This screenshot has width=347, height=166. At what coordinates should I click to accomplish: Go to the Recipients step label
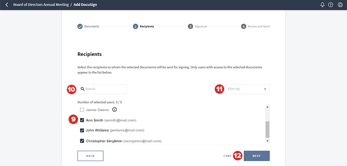point(147,26)
